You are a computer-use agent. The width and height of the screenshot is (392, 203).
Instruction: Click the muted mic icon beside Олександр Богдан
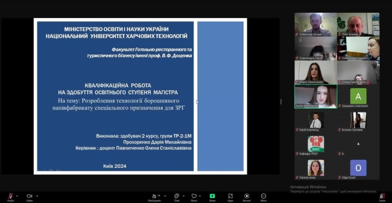pyautogui.click(x=297, y=34)
